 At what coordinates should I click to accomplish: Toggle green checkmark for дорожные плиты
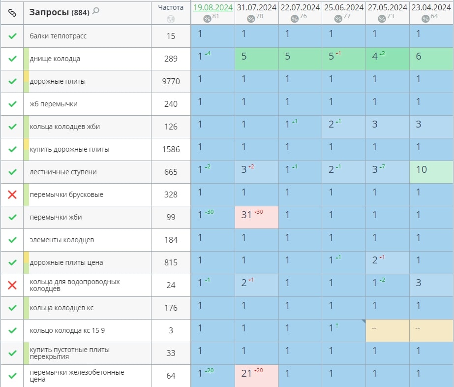(x=12, y=81)
